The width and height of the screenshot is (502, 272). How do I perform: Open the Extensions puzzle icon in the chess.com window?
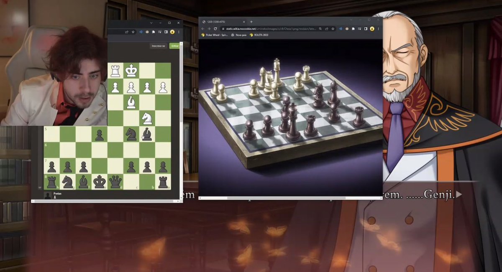(154, 32)
